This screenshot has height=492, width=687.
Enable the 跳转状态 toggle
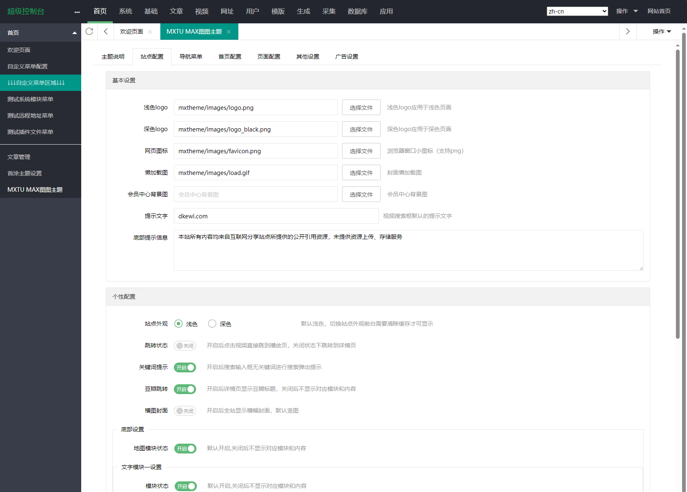click(x=185, y=345)
